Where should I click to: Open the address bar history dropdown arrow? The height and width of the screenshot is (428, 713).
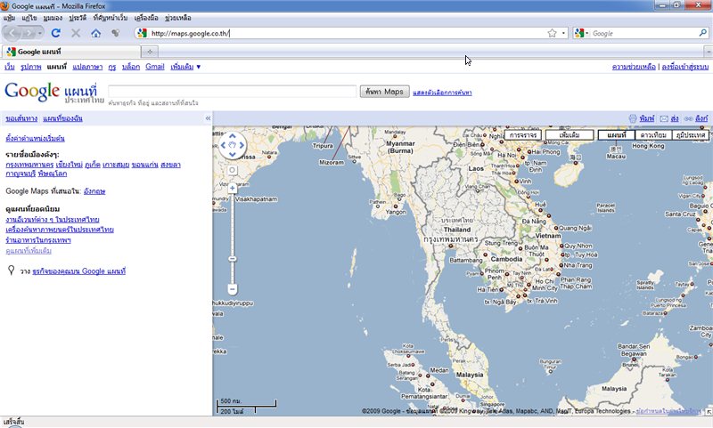click(x=563, y=33)
